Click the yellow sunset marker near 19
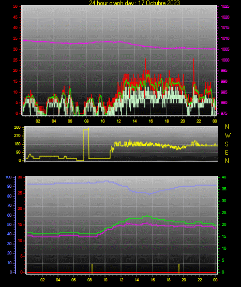241x287 pixels. point(179,269)
